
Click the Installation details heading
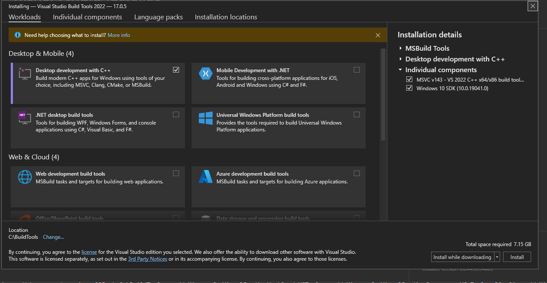(430, 35)
